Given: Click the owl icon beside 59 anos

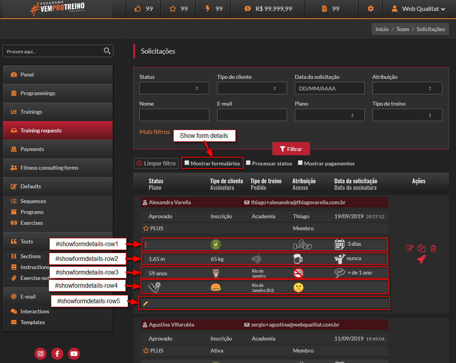Looking at the screenshot, I should [x=216, y=273].
